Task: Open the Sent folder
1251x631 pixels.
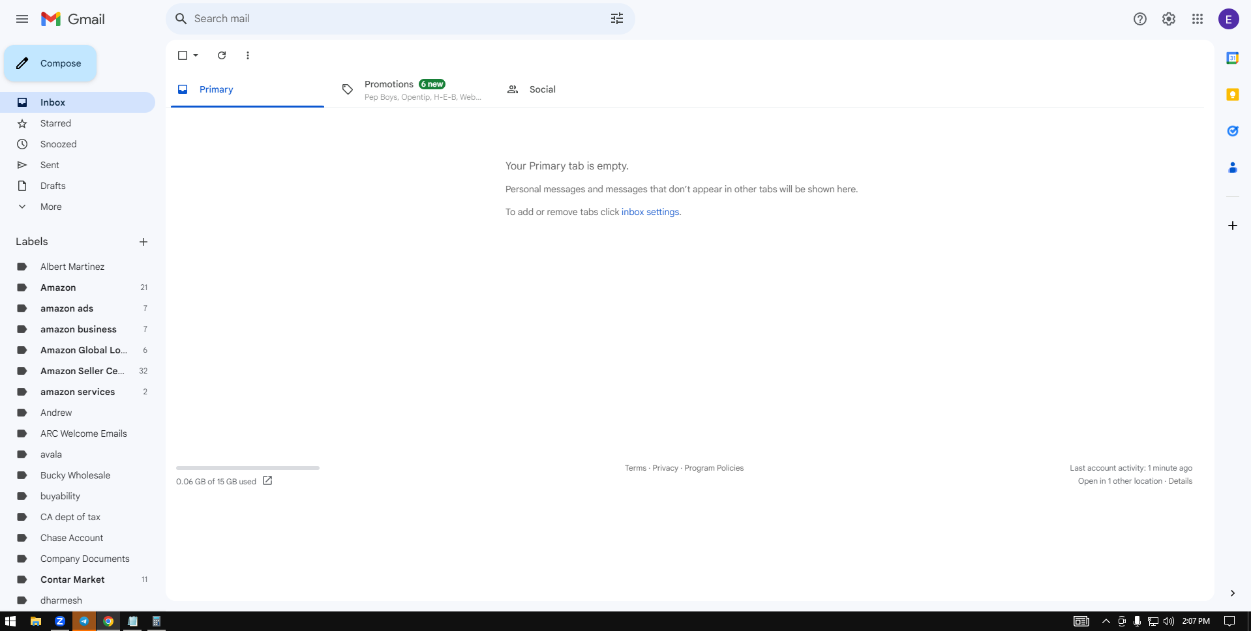Action: pyautogui.click(x=78, y=165)
